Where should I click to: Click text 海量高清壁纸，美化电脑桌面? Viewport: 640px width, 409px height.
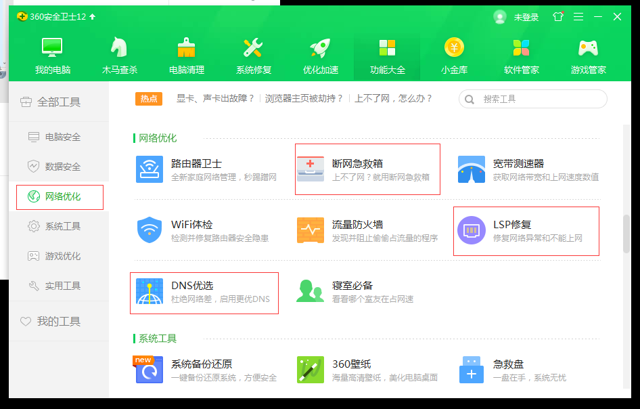[384, 378]
